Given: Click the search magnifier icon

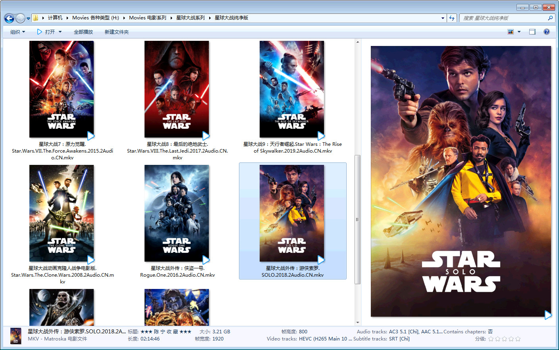Looking at the screenshot, I should [550, 18].
